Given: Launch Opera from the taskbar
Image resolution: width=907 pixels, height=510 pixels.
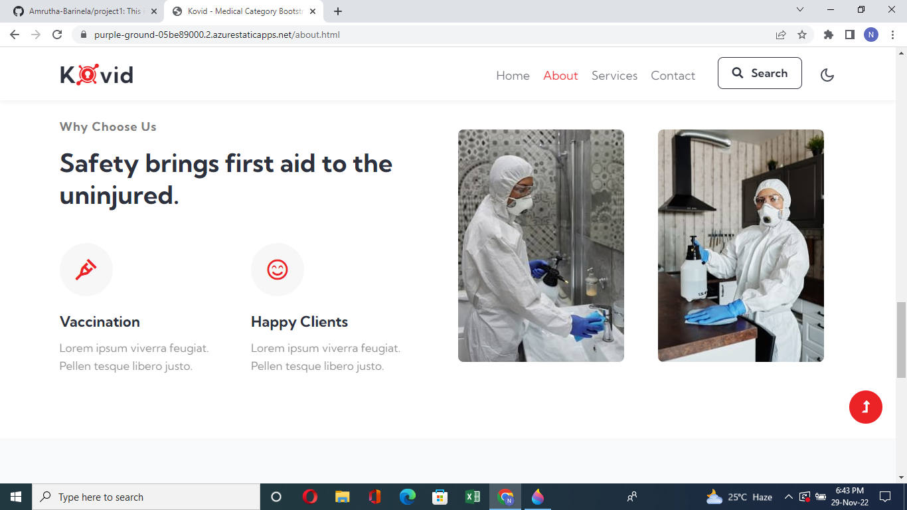Looking at the screenshot, I should point(309,497).
